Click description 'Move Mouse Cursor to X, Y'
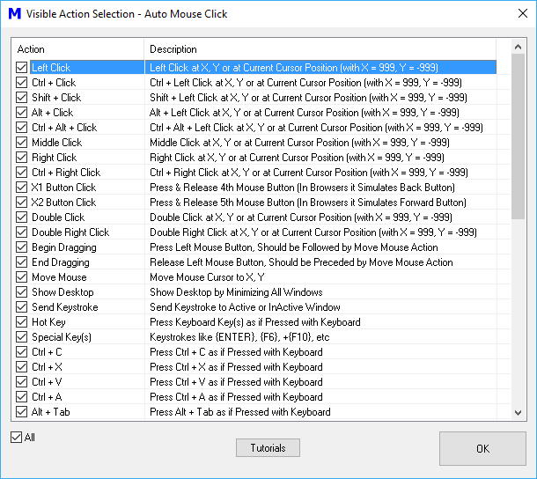Viewport: 537px width, 479px height. [x=207, y=277]
